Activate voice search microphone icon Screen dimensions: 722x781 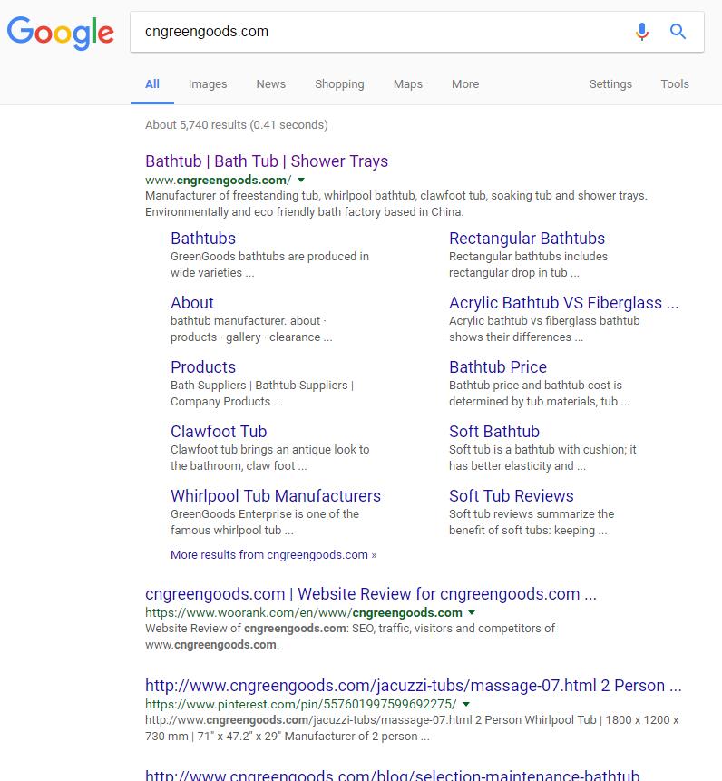click(x=642, y=32)
